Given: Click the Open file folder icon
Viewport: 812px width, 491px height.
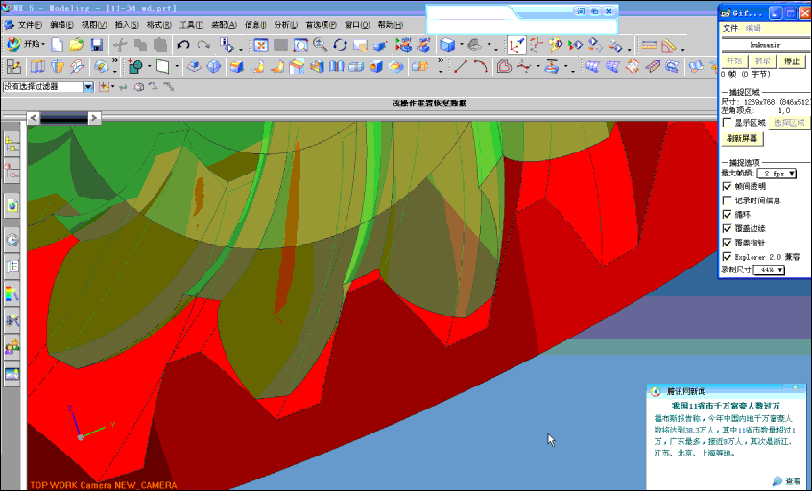Looking at the screenshot, I should pos(77,45).
